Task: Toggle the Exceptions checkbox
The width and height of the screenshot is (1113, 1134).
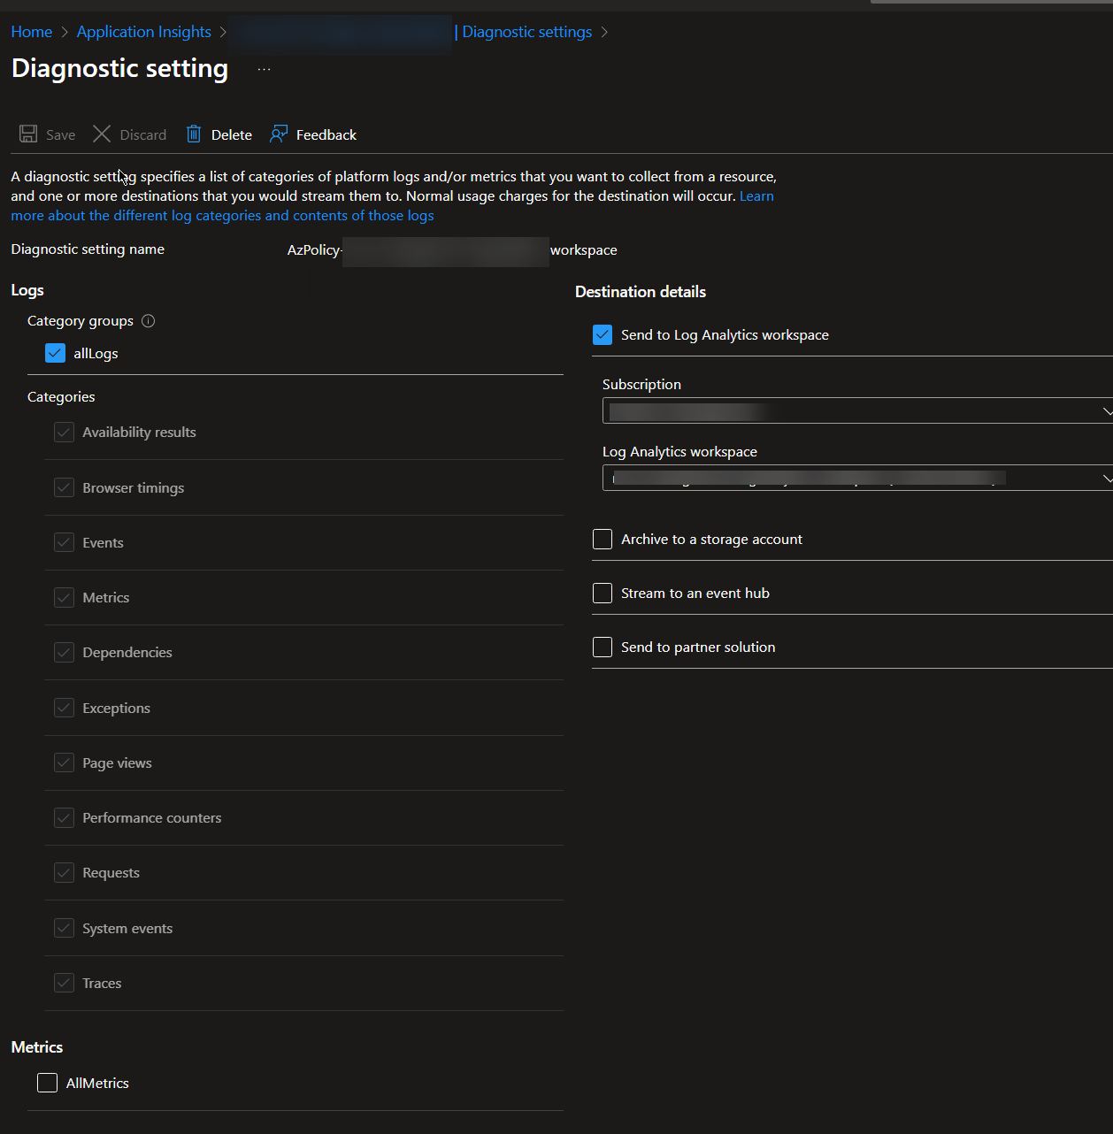Action: tap(64, 709)
